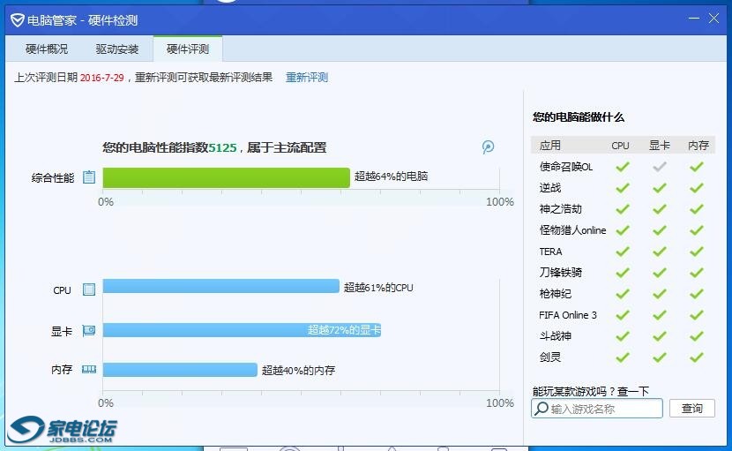Click the performance score 5125
This screenshot has height=451, width=732.
pyautogui.click(x=222, y=147)
